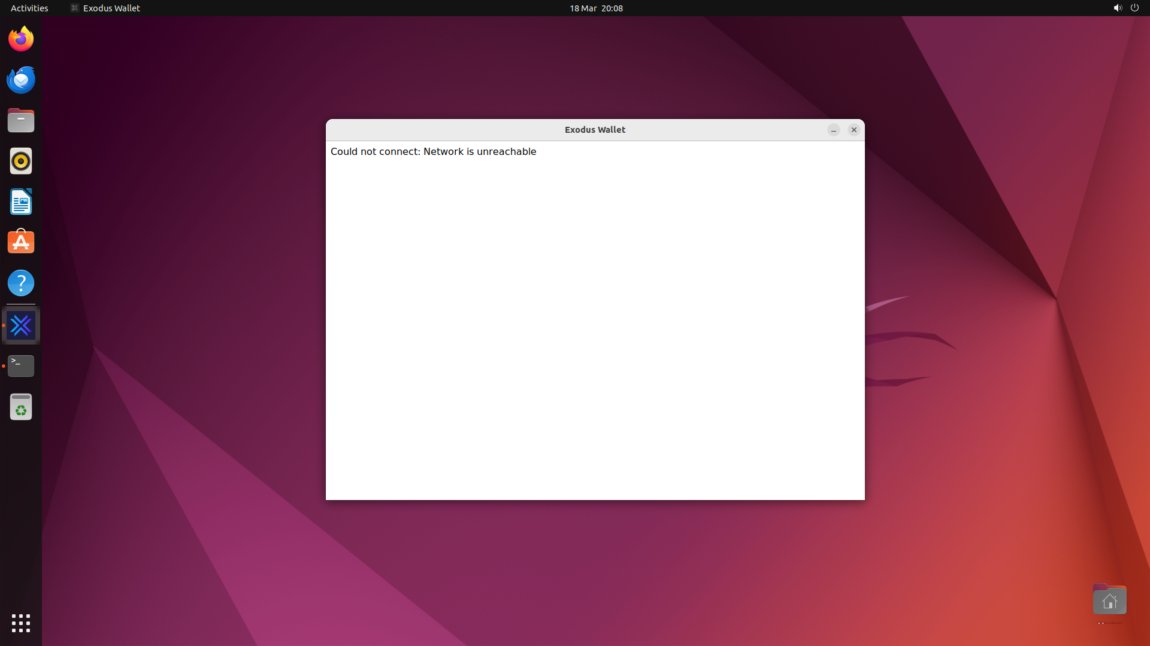
Task: Minimize the Exodus Wallet window
Action: [834, 130]
